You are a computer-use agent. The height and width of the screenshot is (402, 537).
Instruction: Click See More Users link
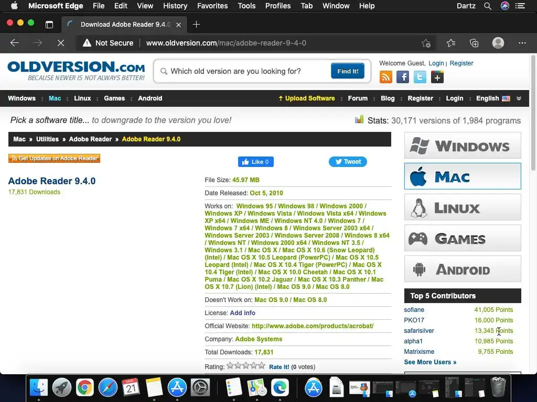430,362
